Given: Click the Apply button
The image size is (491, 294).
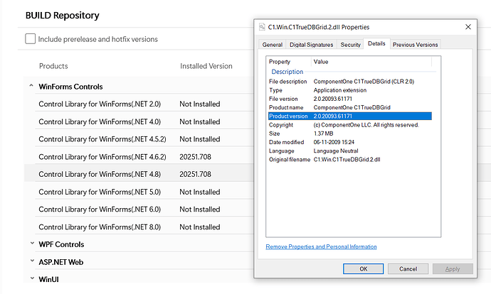Looking at the screenshot, I should [x=453, y=268].
